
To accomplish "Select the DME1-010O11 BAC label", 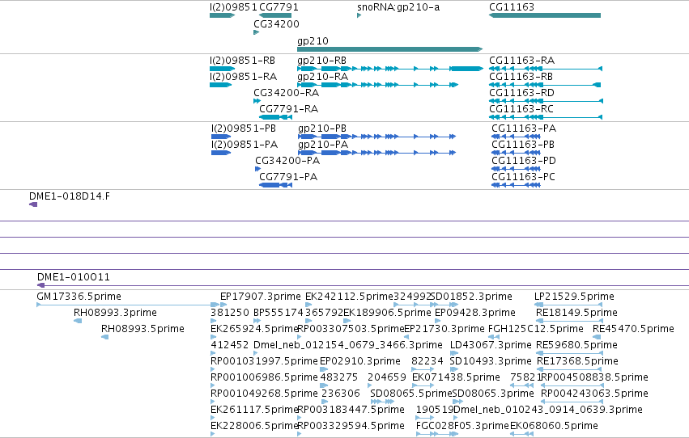I will click(74, 277).
